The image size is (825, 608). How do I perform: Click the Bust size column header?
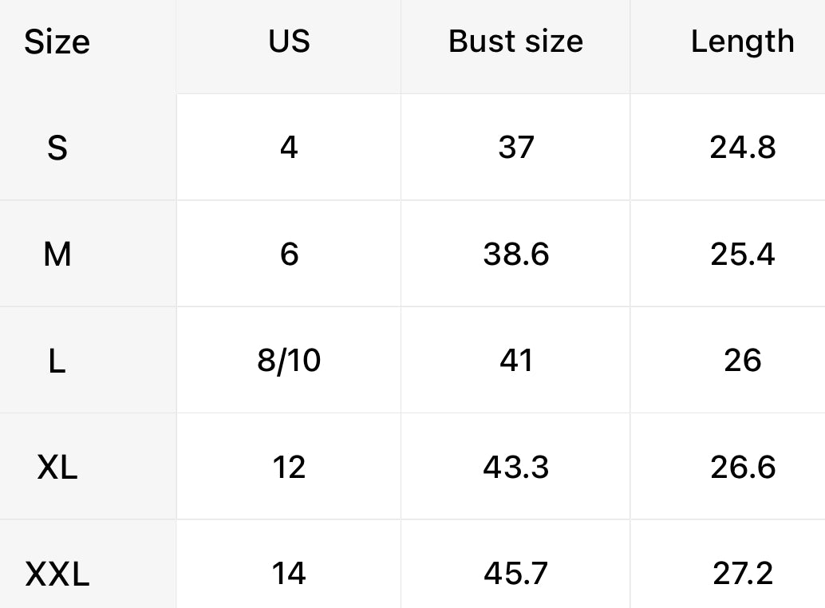(x=515, y=41)
